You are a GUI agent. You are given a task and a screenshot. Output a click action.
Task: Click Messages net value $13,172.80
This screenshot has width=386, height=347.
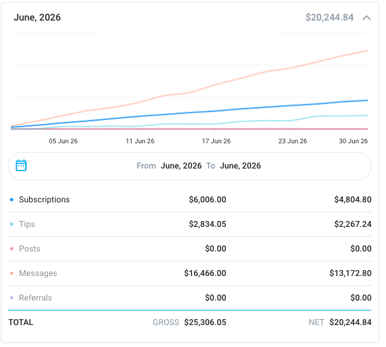(x=351, y=273)
